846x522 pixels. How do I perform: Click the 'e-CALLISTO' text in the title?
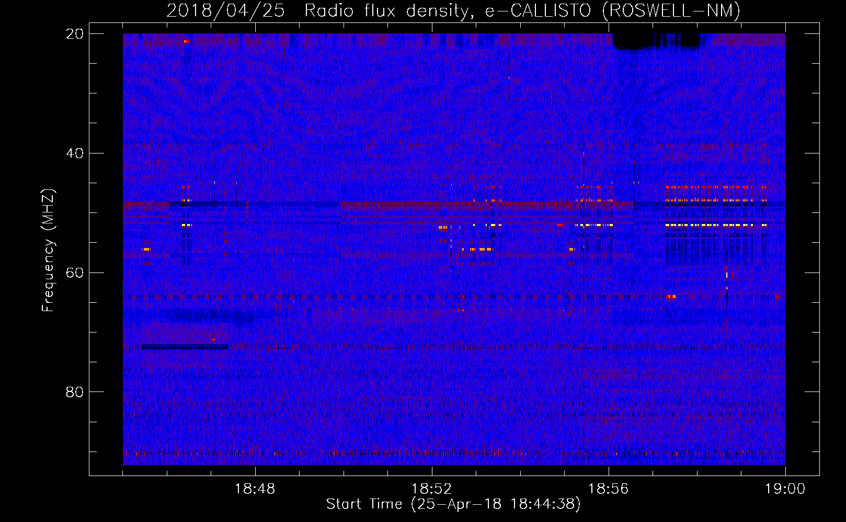point(538,10)
